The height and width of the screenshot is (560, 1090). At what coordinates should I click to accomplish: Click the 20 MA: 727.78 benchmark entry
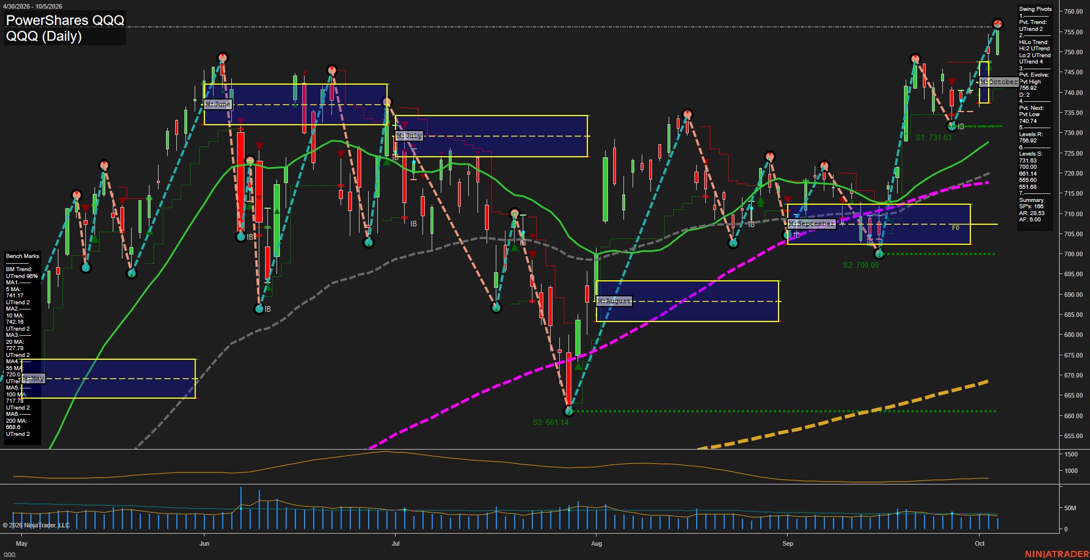tap(15, 345)
